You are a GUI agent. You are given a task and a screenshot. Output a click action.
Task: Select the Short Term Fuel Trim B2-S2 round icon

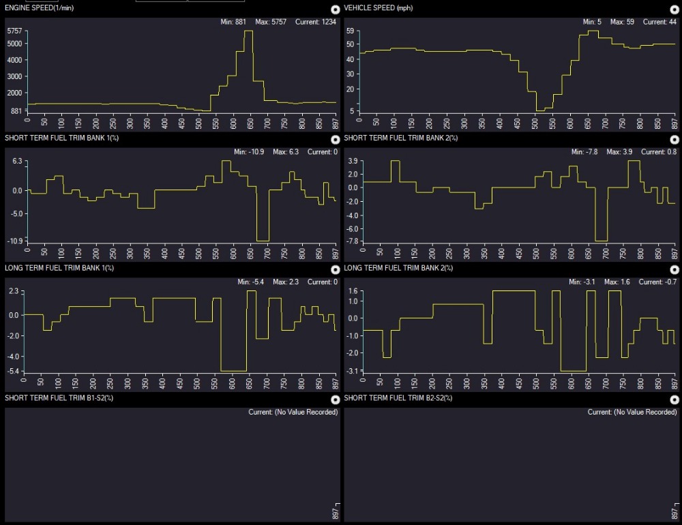tap(674, 400)
